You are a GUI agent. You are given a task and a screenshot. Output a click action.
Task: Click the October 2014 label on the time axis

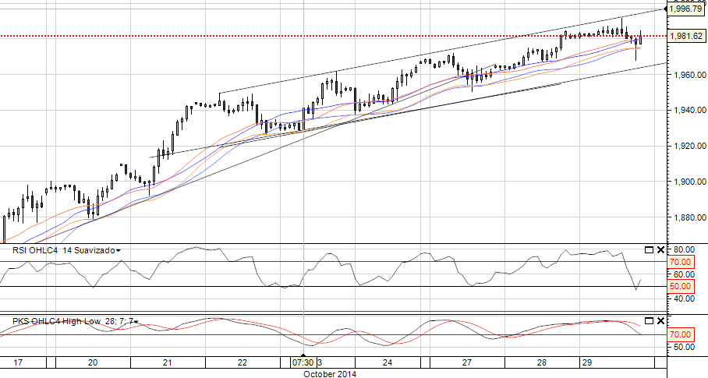(x=330, y=374)
